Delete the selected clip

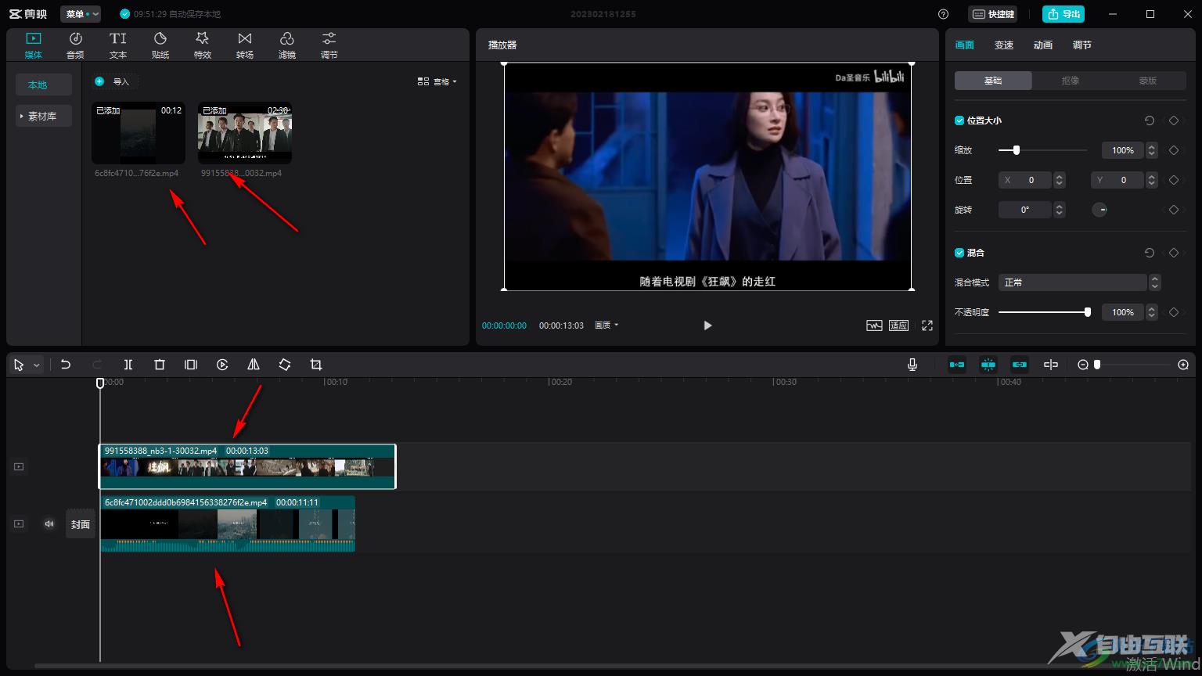click(x=160, y=365)
